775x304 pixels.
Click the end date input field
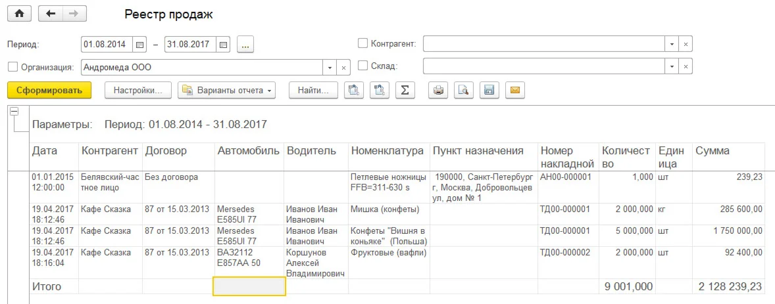pyautogui.click(x=190, y=45)
